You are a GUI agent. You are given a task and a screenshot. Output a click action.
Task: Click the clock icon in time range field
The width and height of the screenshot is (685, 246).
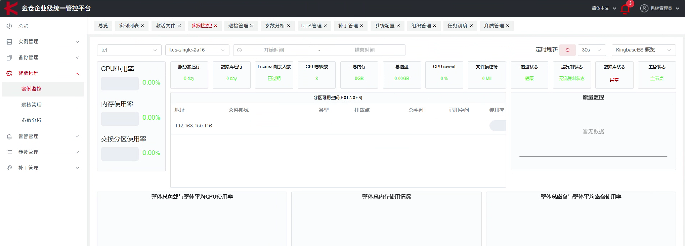tap(239, 50)
